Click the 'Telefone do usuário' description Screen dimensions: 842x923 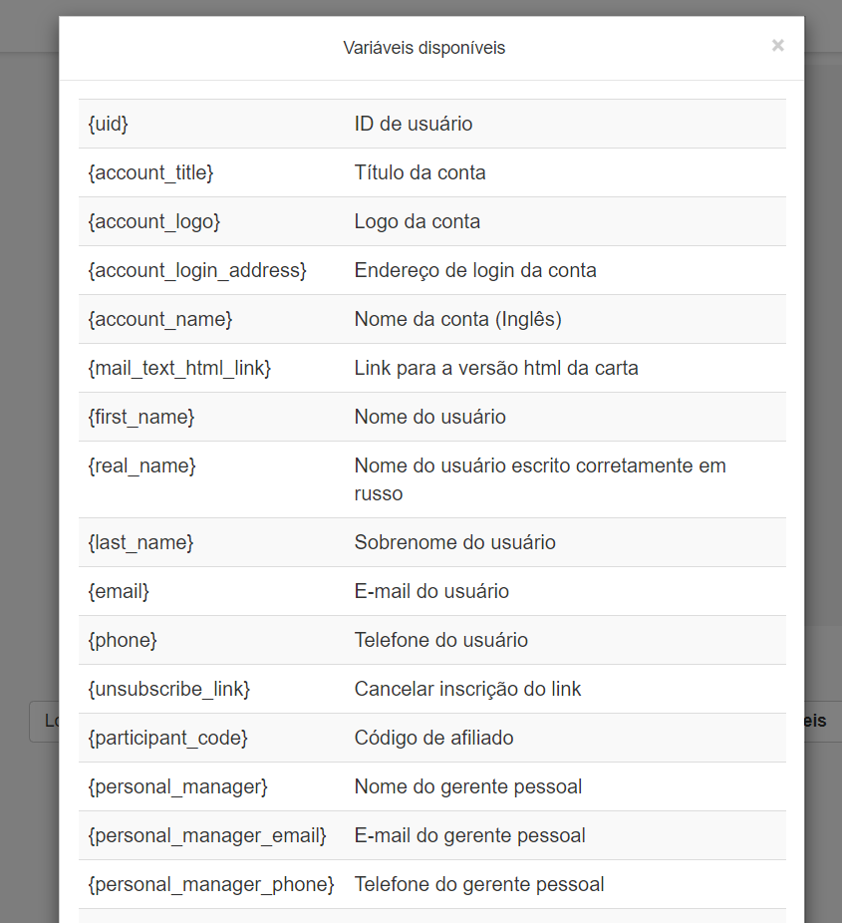coord(440,640)
